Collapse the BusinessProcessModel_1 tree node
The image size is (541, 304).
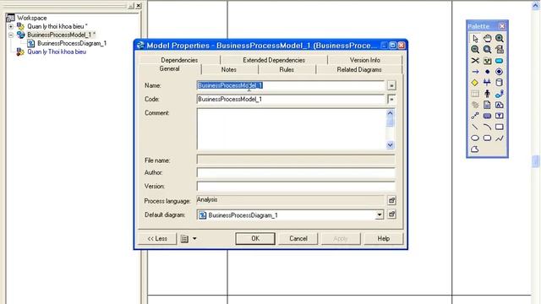[x=11, y=35]
